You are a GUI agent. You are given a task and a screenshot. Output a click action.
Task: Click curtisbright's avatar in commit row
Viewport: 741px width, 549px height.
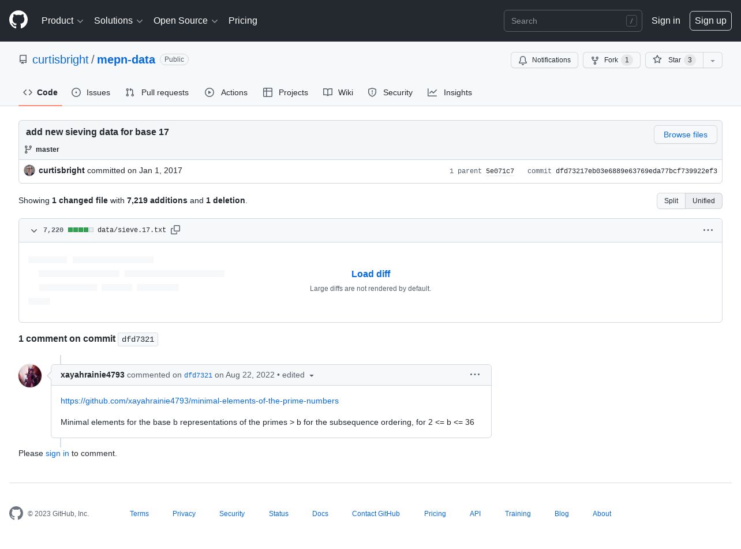coord(29,170)
